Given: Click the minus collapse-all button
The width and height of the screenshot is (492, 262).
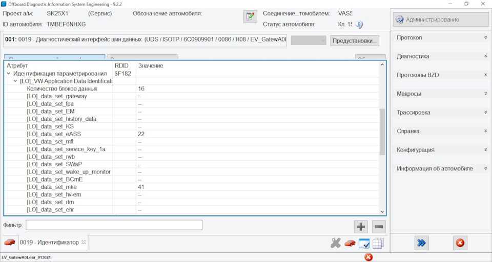Looking at the screenshot, I should tap(379, 227).
